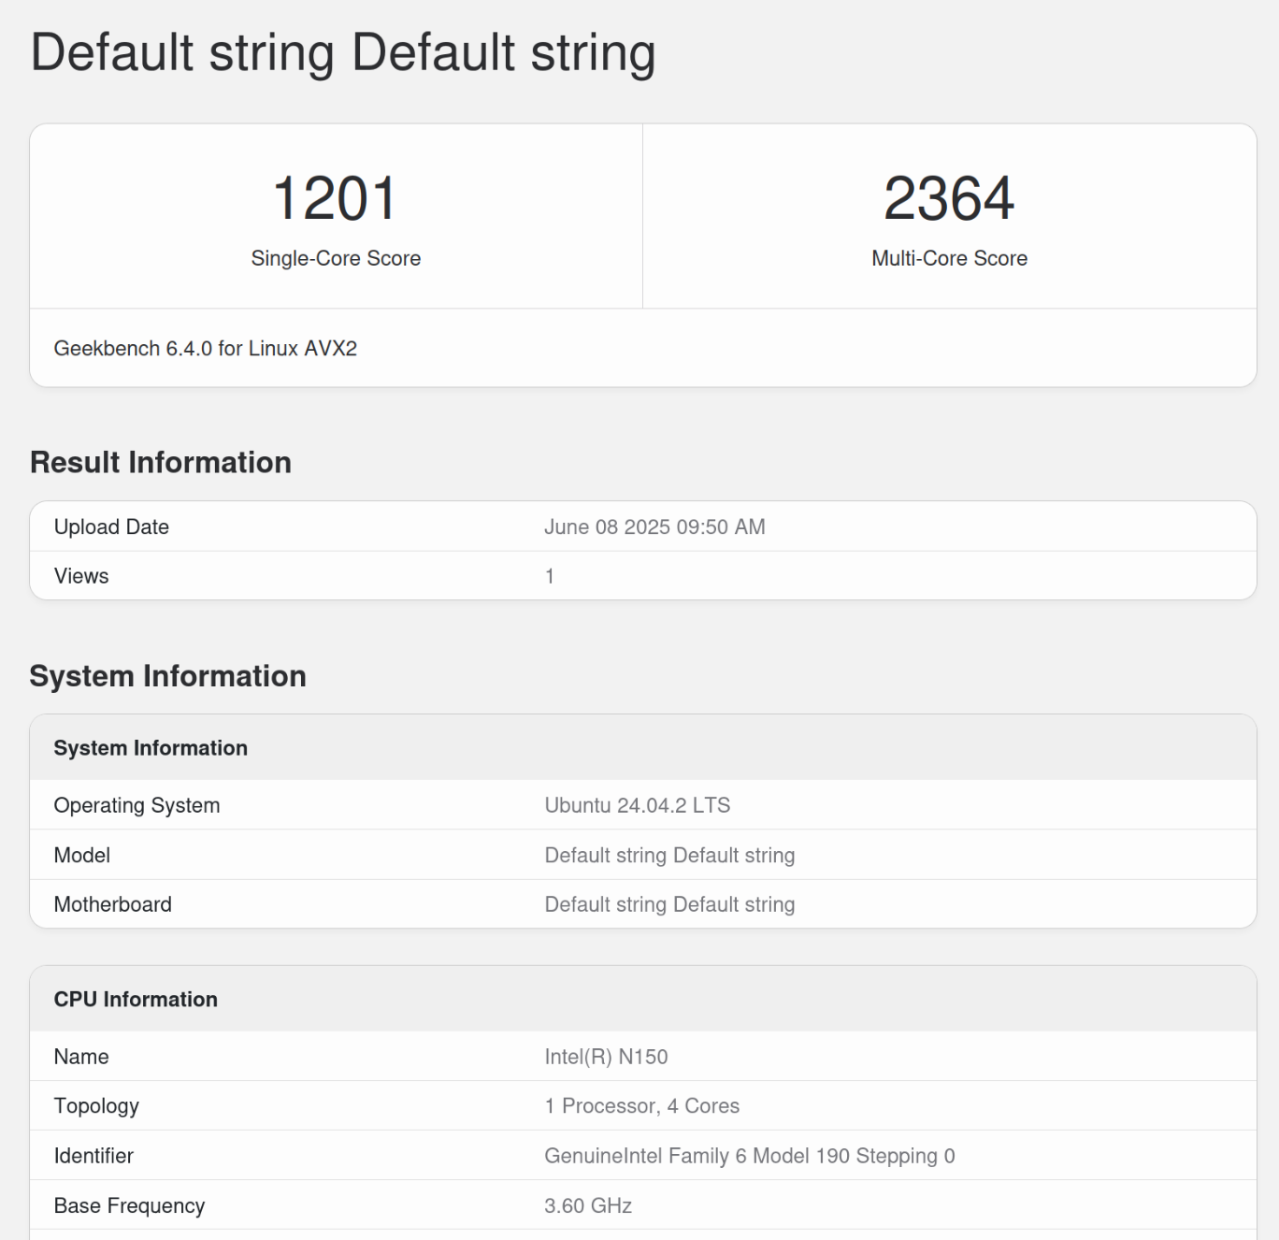1279x1240 pixels.
Task: Click the Views count value '1'
Action: [x=550, y=576]
